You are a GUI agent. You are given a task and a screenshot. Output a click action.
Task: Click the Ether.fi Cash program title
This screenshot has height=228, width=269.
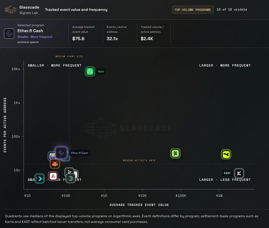[30, 31]
